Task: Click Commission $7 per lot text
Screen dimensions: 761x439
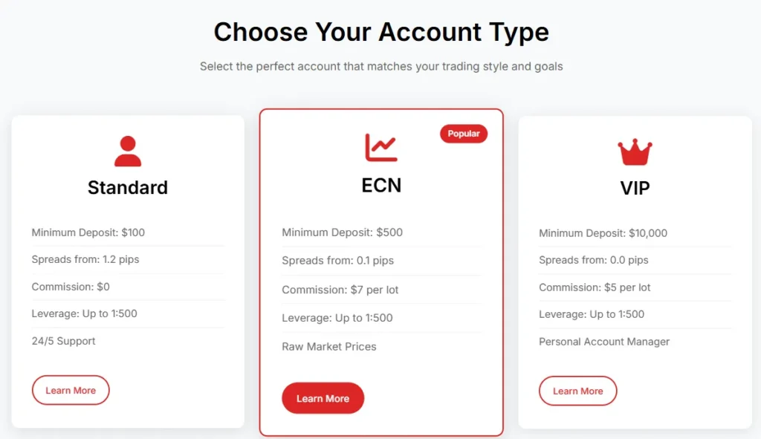Action: tap(340, 290)
